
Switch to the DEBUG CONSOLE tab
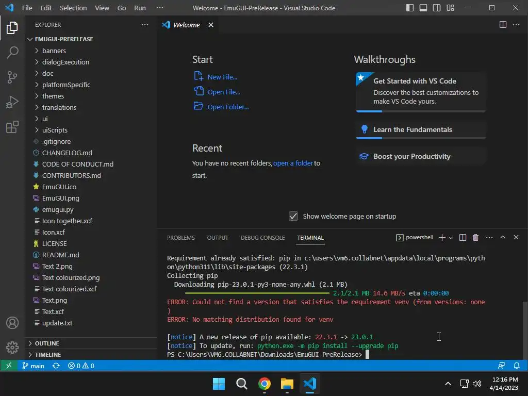(262, 238)
